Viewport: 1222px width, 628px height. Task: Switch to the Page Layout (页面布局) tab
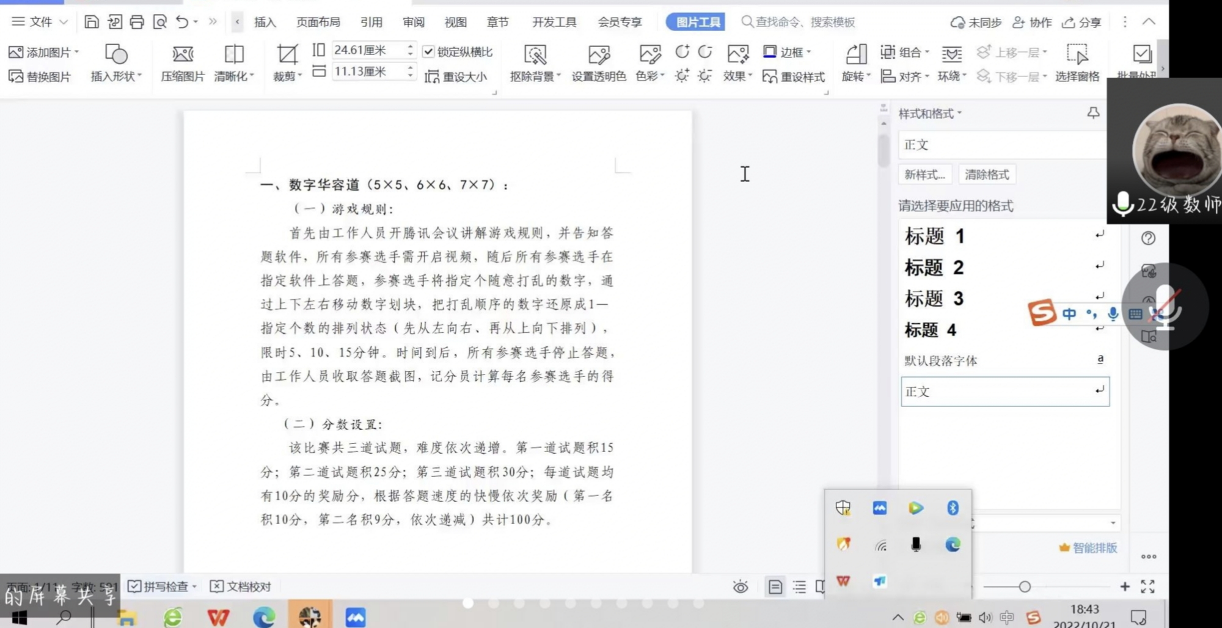(x=318, y=22)
